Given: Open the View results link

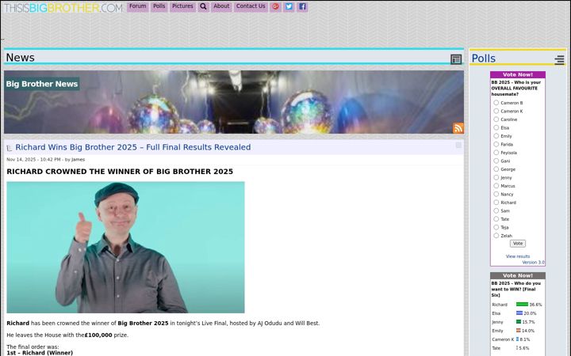Looking at the screenshot, I should (x=518, y=256).
